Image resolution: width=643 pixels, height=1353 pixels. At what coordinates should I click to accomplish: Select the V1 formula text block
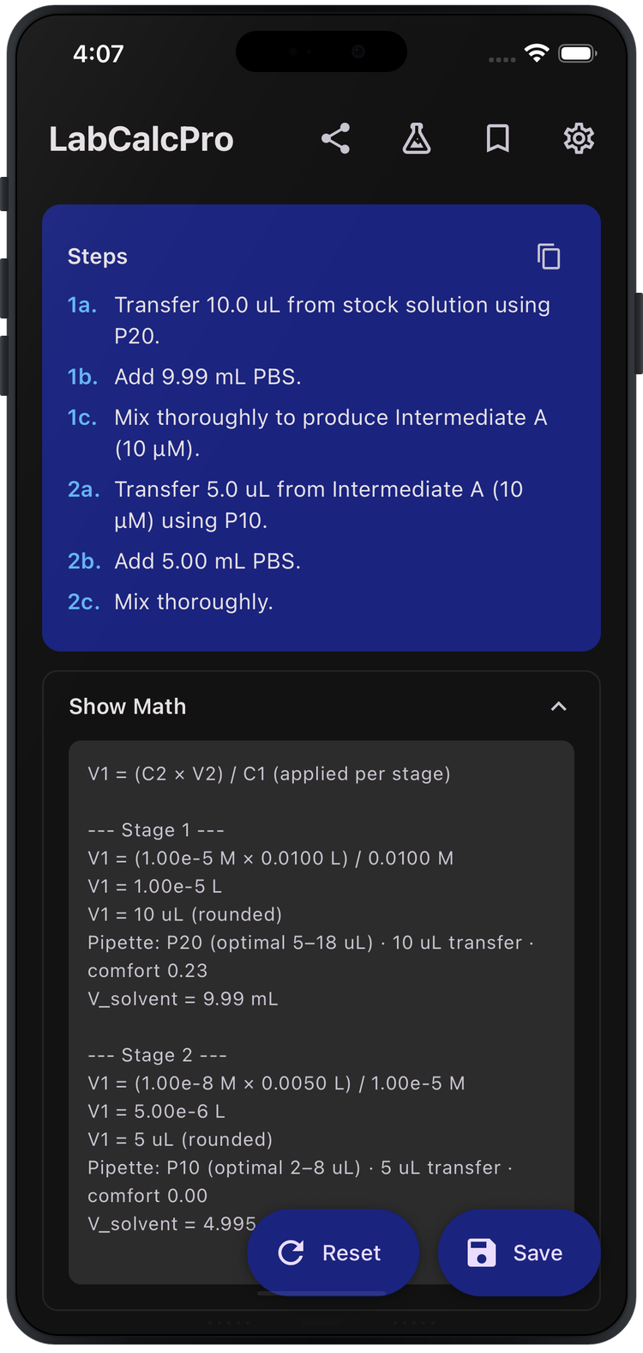[264, 774]
